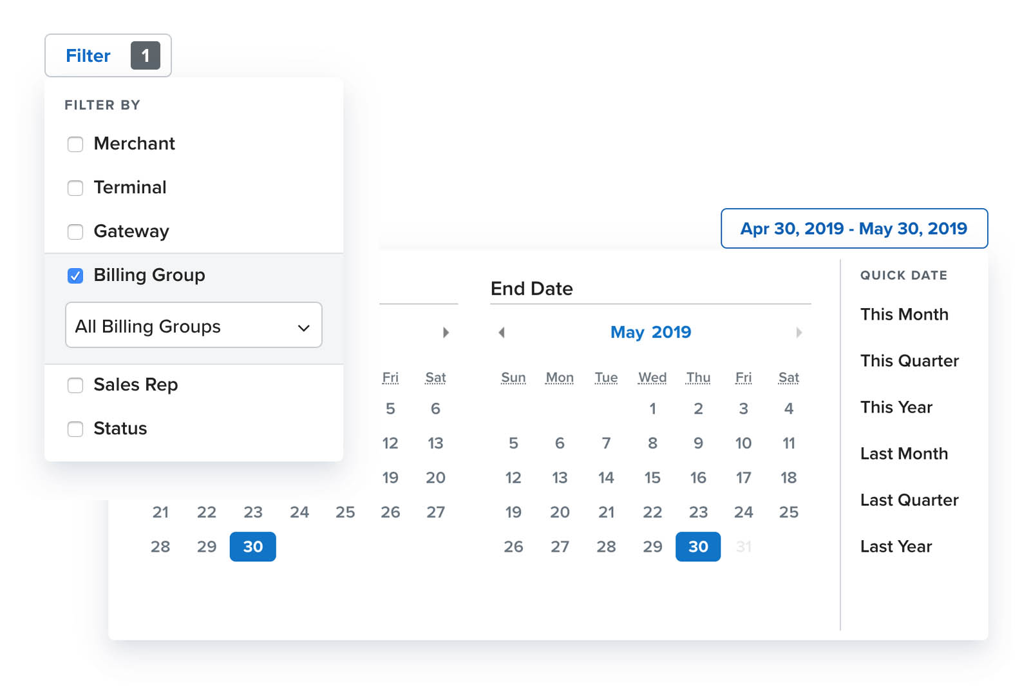Advance the start date calendar month arrow
Screen dimensions: 1031x698
click(x=446, y=333)
